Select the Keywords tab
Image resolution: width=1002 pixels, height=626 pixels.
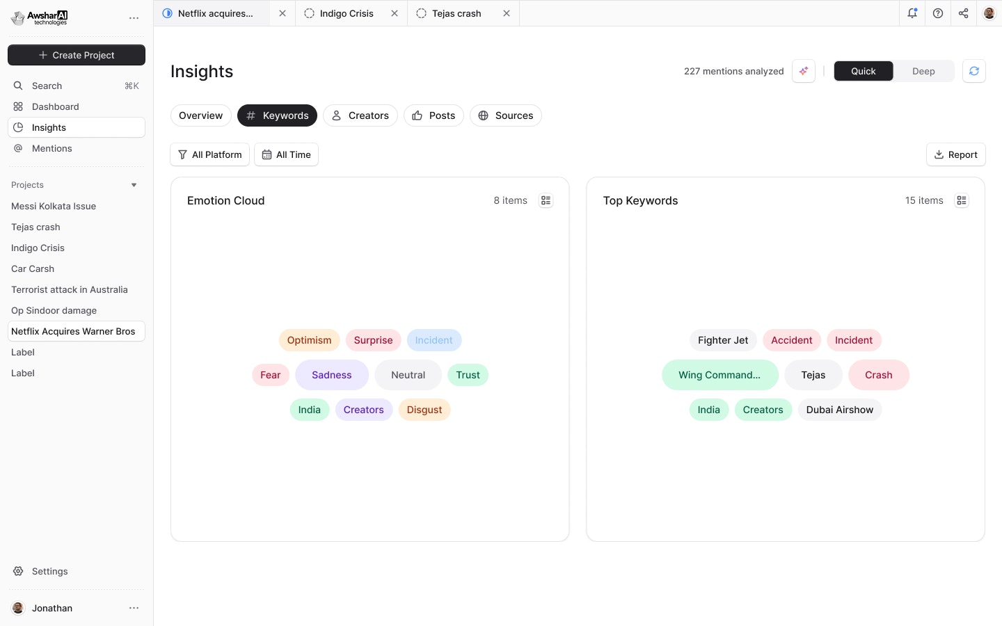click(x=277, y=115)
